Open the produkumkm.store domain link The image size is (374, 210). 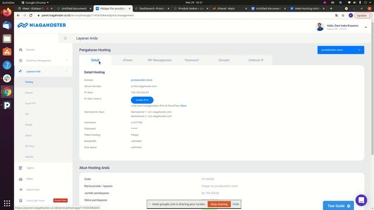tap(141, 80)
